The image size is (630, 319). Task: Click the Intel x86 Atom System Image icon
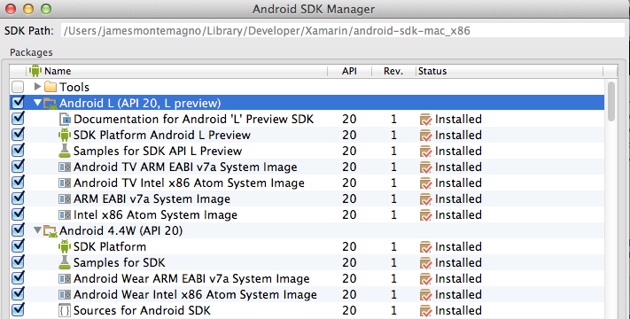(x=65, y=215)
